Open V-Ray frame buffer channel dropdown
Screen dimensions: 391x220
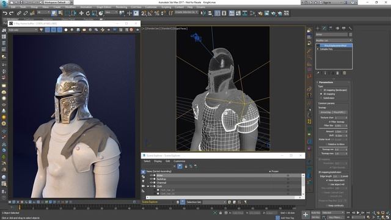[x=23, y=30]
